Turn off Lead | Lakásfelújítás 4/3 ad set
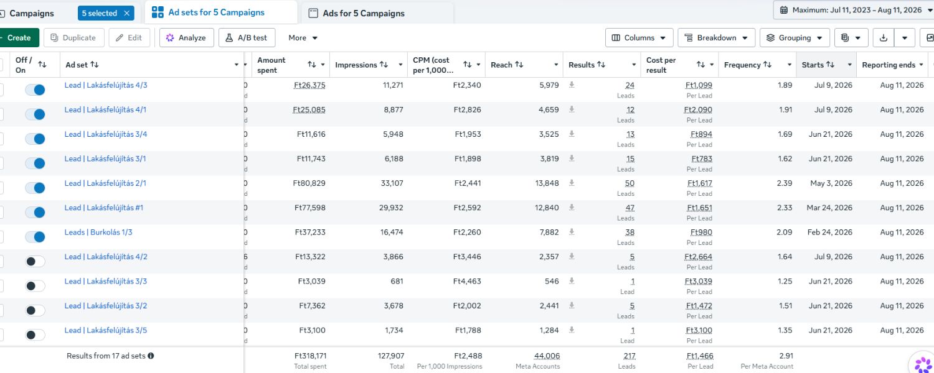The width and height of the screenshot is (934, 373). (x=35, y=90)
